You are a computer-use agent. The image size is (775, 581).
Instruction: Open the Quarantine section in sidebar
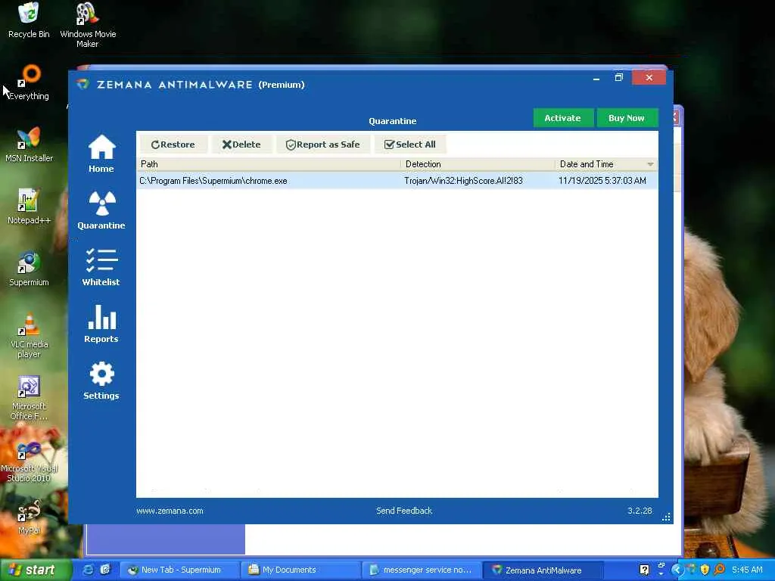[x=101, y=210]
